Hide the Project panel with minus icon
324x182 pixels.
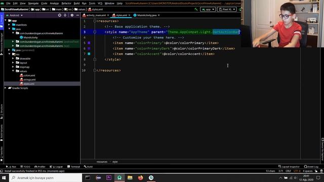pyautogui.click(x=77, y=15)
